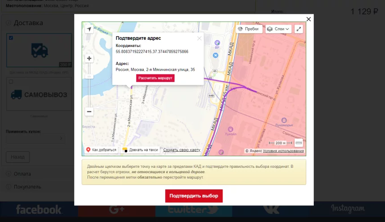Image resolution: width=385 pixels, height=222 pixels.
Task: Open the 'Условия использования' link
Action: click(283, 151)
